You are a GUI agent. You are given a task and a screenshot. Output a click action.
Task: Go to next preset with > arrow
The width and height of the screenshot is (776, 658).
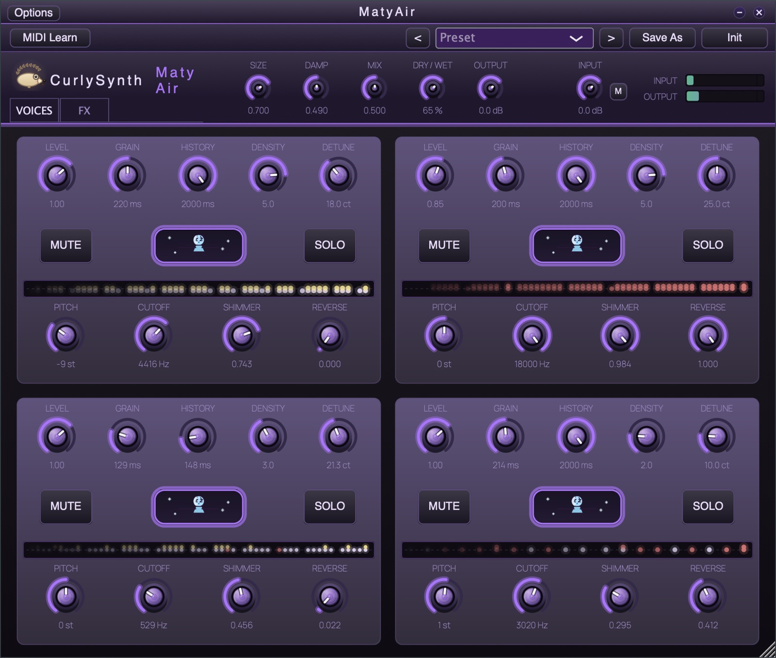coord(611,38)
